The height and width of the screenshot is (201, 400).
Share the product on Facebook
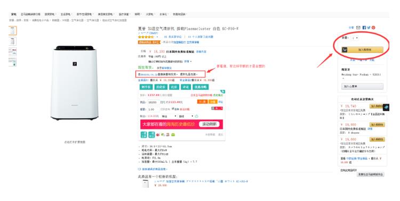click(364, 28)
